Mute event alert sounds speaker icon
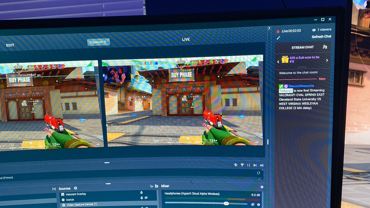Viewport: 370px width, 208px height. [261, 165]
